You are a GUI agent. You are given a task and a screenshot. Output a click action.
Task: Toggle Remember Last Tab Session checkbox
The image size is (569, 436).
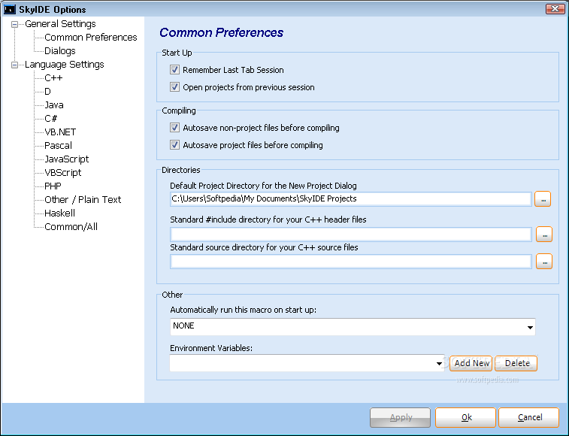tap(174, 69)
